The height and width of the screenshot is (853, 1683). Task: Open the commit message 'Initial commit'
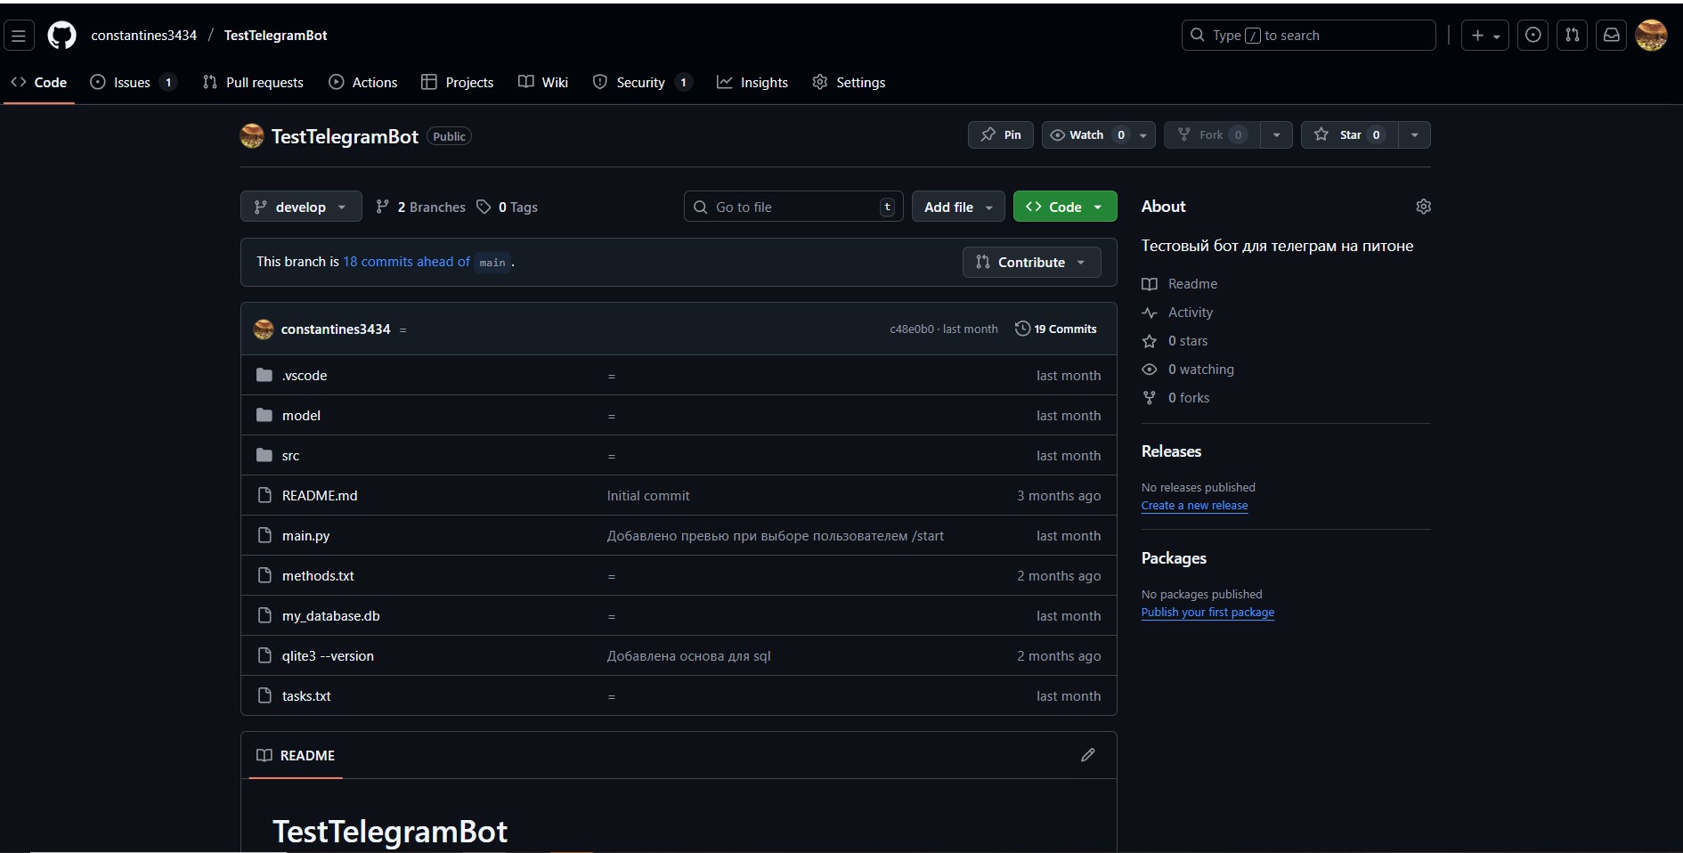pos(648,495)
